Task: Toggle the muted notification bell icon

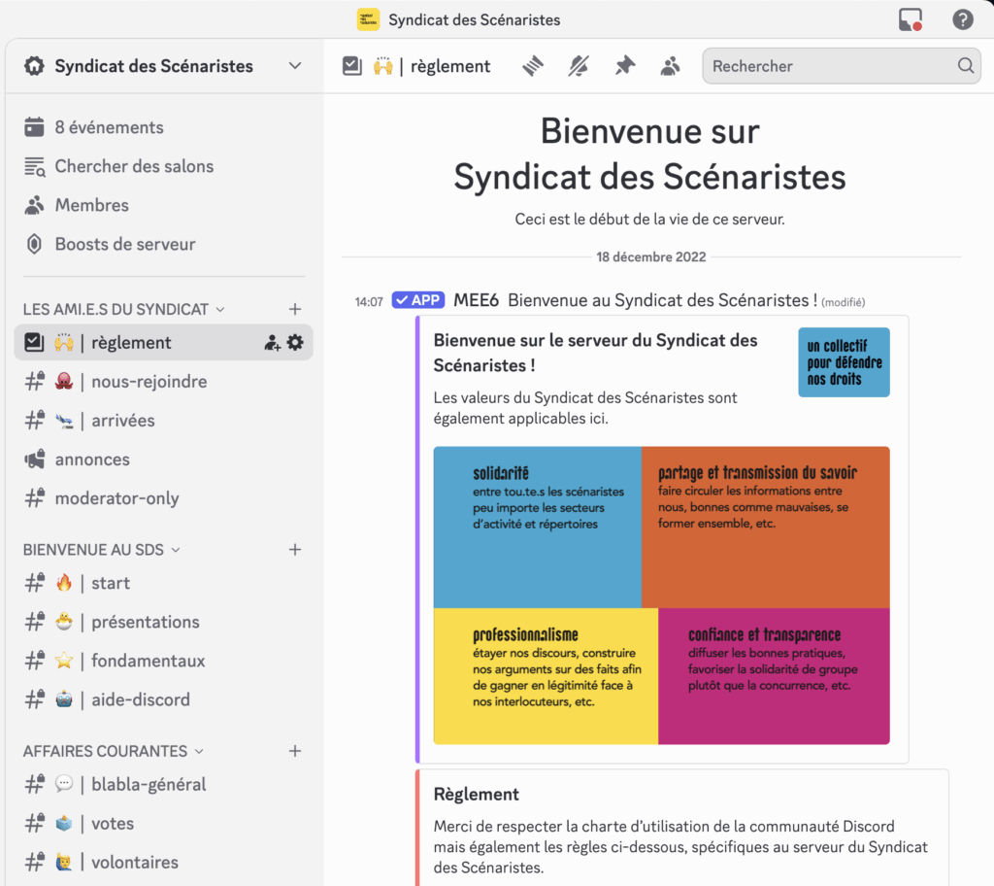Action: 579,66
